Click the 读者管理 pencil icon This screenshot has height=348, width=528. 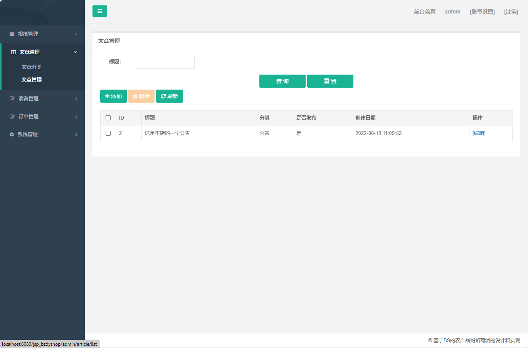(x=12, y=98)
